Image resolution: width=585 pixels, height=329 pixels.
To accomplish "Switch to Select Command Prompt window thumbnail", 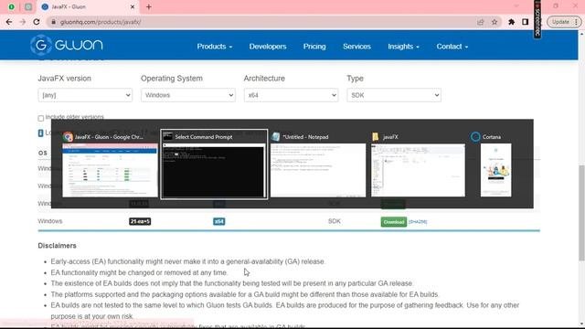I will pos(214,170).
